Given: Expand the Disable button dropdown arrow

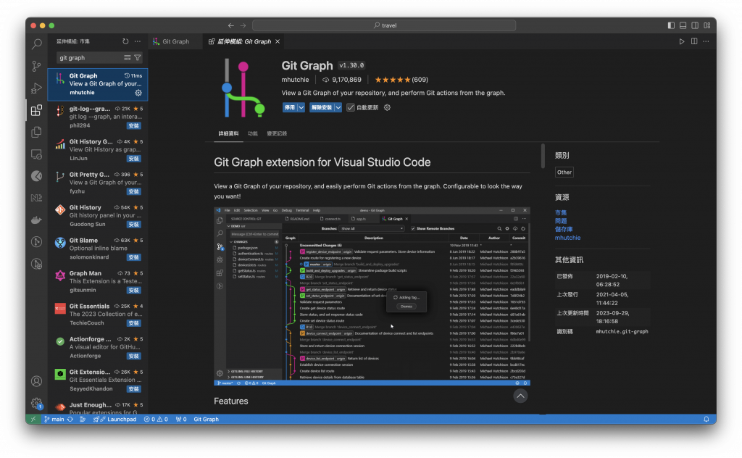Looking at the screenshot, I should point(301,108).
